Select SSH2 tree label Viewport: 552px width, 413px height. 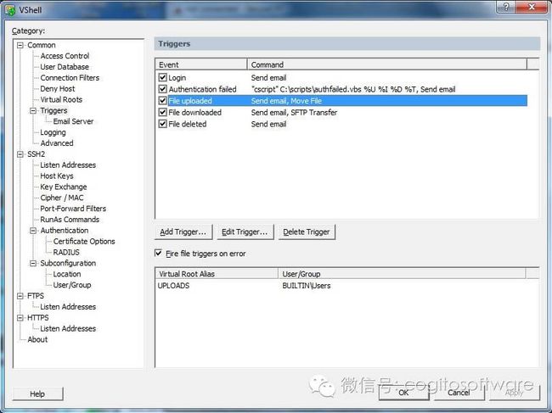point(37,154)
